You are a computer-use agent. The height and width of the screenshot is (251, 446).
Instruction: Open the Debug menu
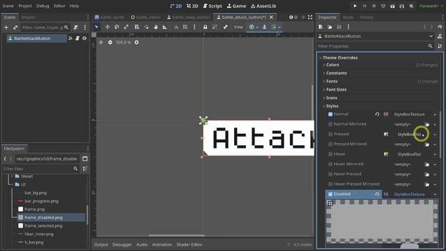tap(43, 6)
